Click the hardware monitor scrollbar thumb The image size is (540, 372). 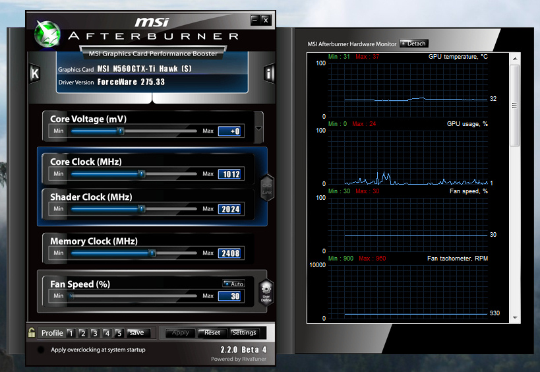click(x=515, y=106)
